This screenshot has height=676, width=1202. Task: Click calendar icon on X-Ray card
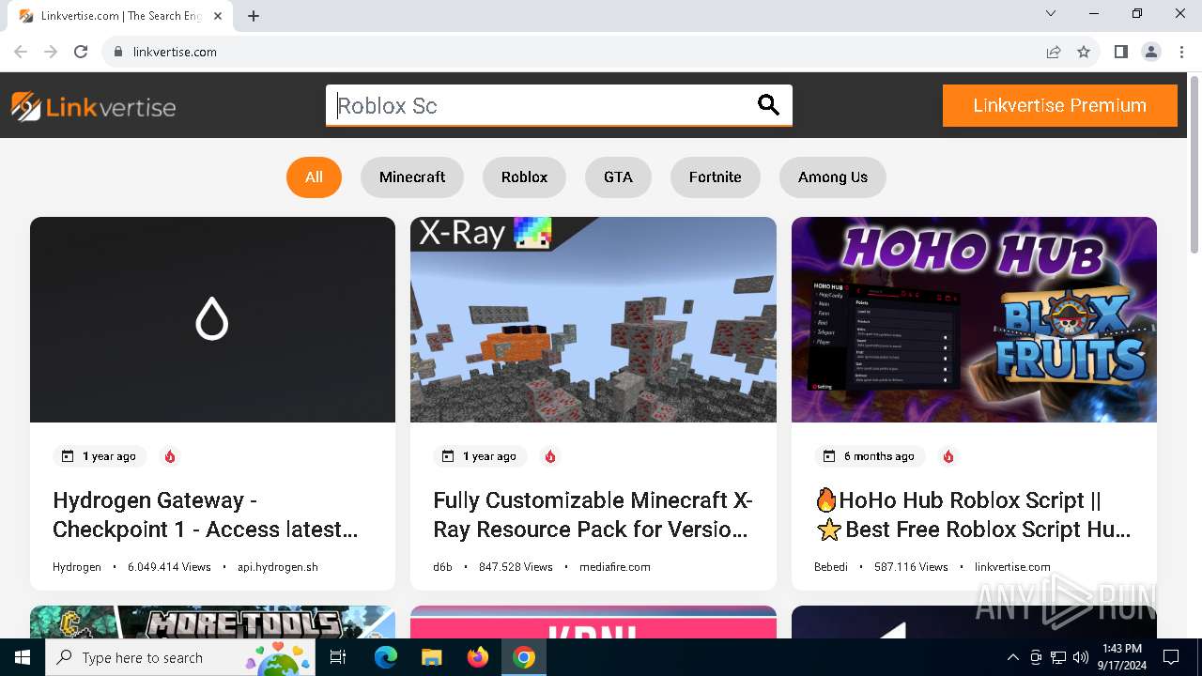448,456
